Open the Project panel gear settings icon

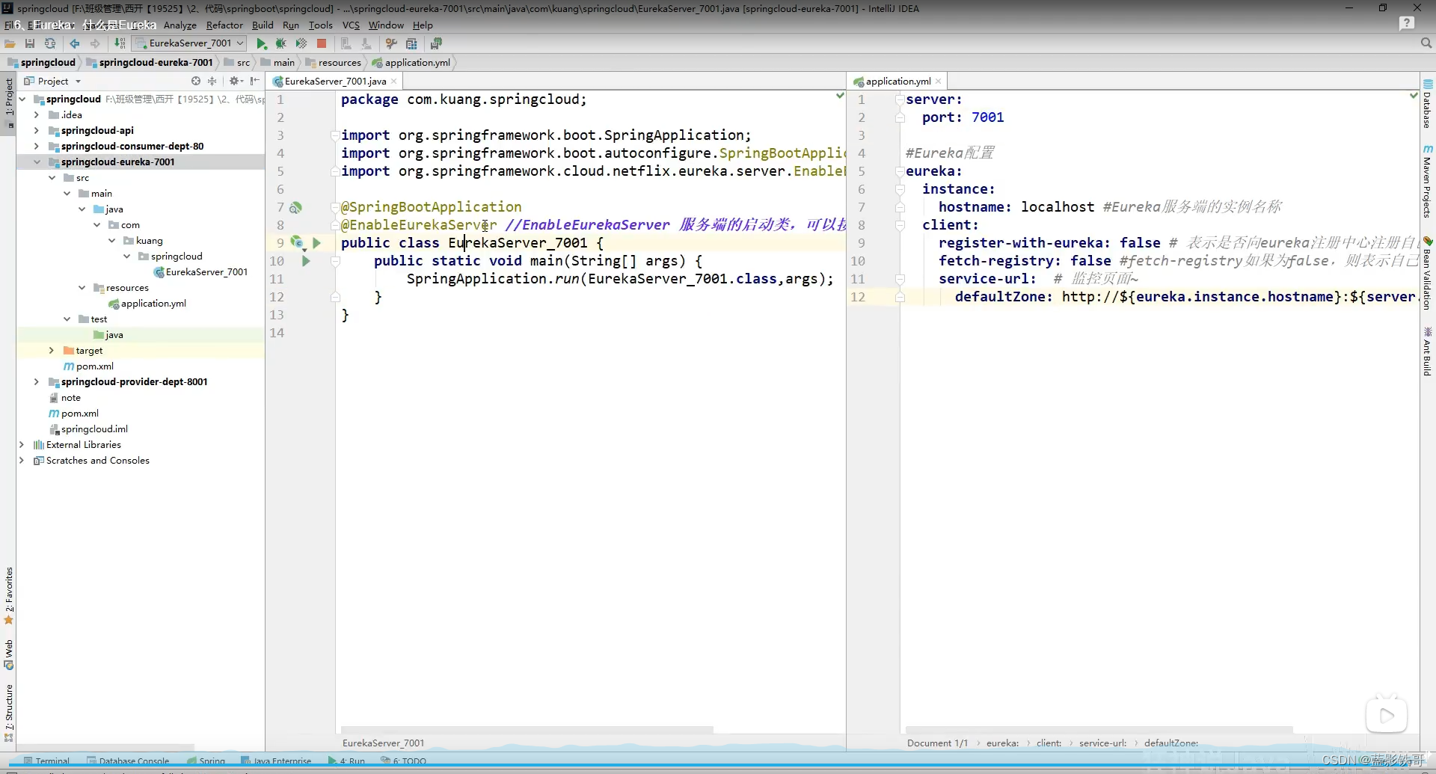point(236,81)
